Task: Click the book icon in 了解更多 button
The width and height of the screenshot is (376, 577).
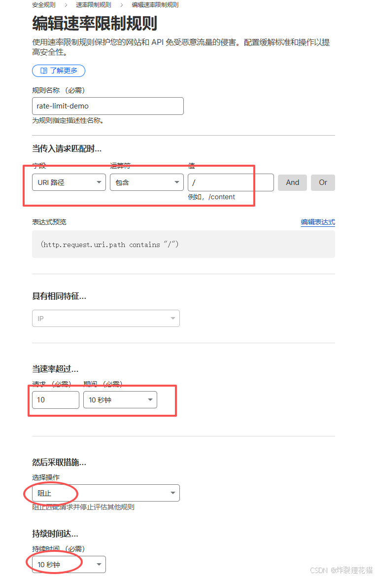Action: (x=44, y=71)
